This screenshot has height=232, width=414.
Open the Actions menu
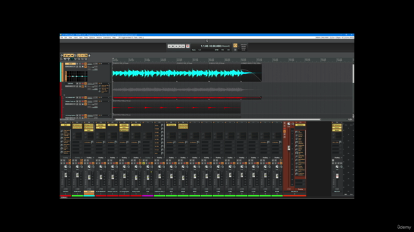[99, 37]
